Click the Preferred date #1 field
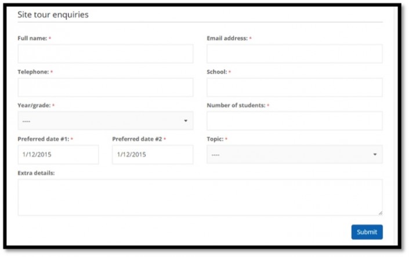Image resolution: width=409 pixels, height=257 pixels. click(x=58, y=154)
